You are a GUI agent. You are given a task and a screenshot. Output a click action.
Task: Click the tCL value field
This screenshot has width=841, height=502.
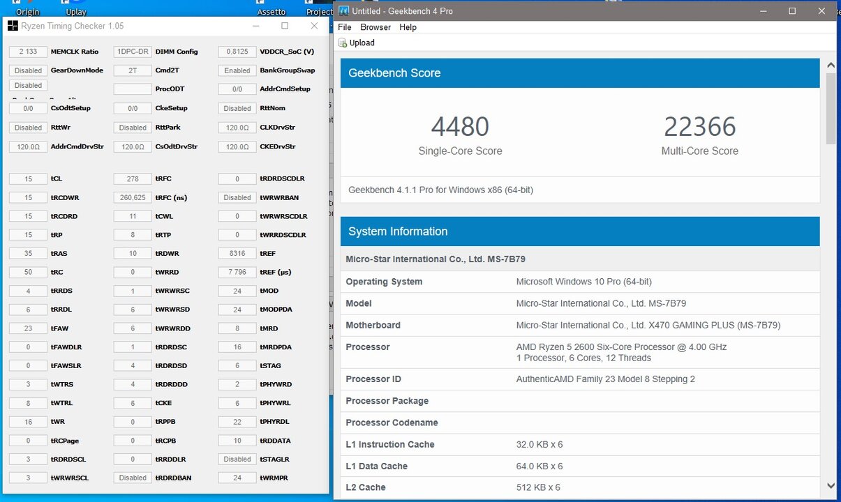click(28, 179)
